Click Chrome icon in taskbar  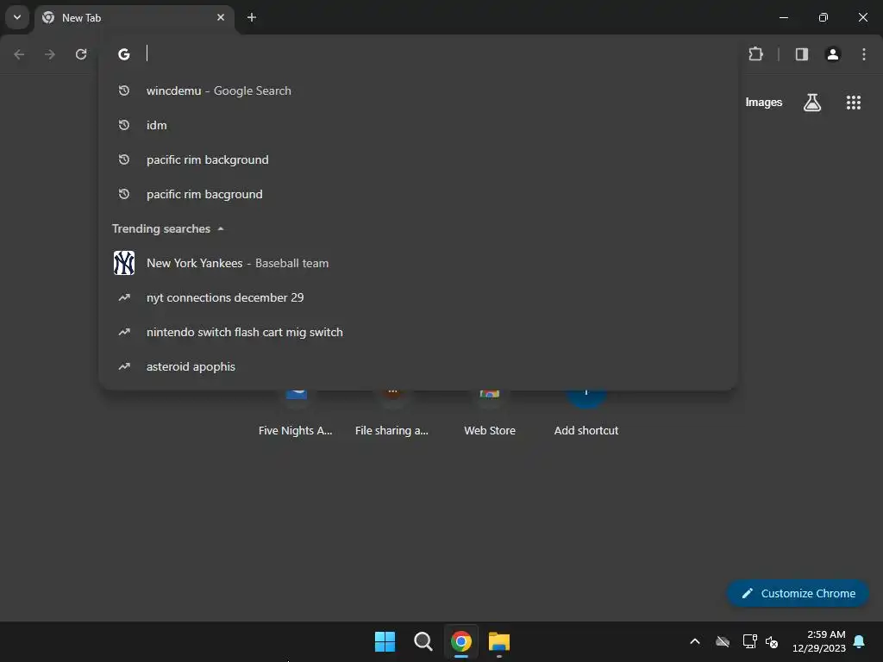click(x=461, y=641)
